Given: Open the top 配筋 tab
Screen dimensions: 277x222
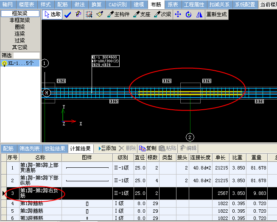Looking at the screenshot, I should pyautogui.click(x=62, y=4).
